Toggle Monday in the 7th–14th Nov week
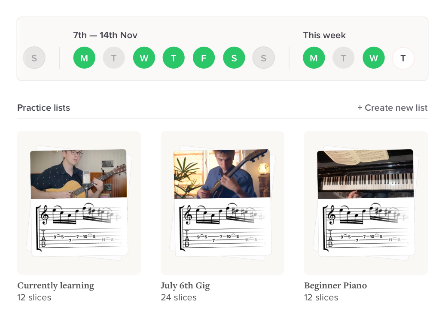The width and height of the screenshot is (445, 321). [84, 58]
